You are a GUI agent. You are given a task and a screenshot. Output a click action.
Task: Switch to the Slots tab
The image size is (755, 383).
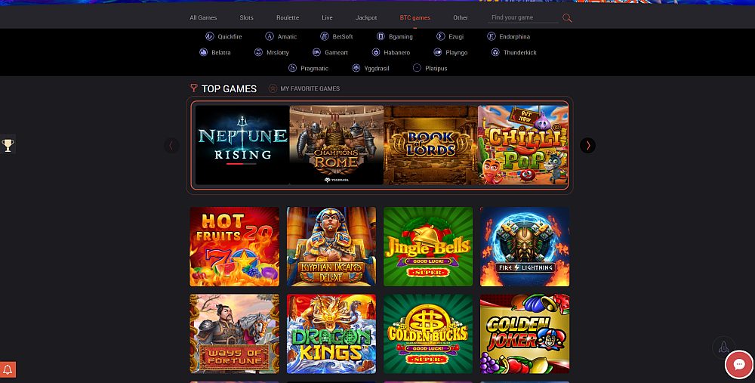pyautogui.click(x=247, y=17)
